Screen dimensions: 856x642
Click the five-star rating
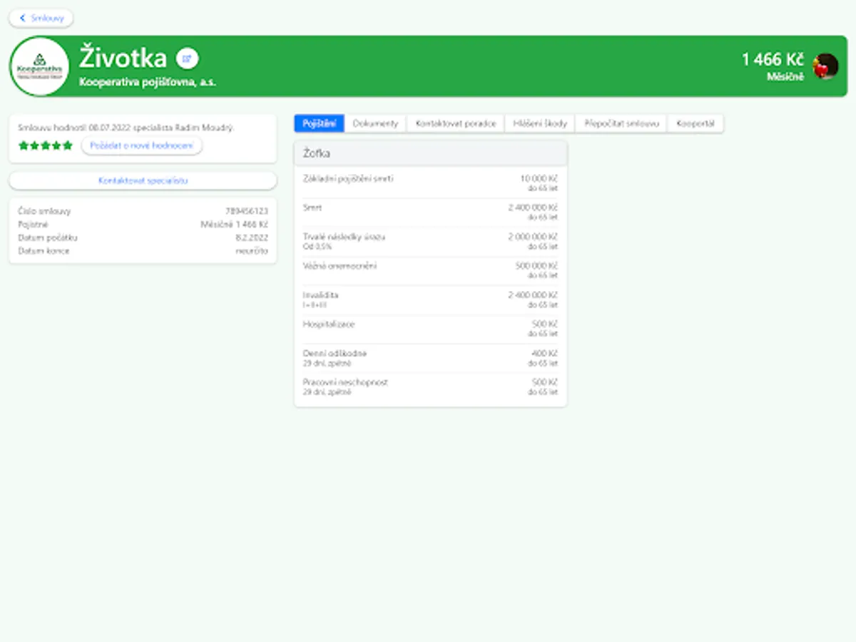point(46,146)
